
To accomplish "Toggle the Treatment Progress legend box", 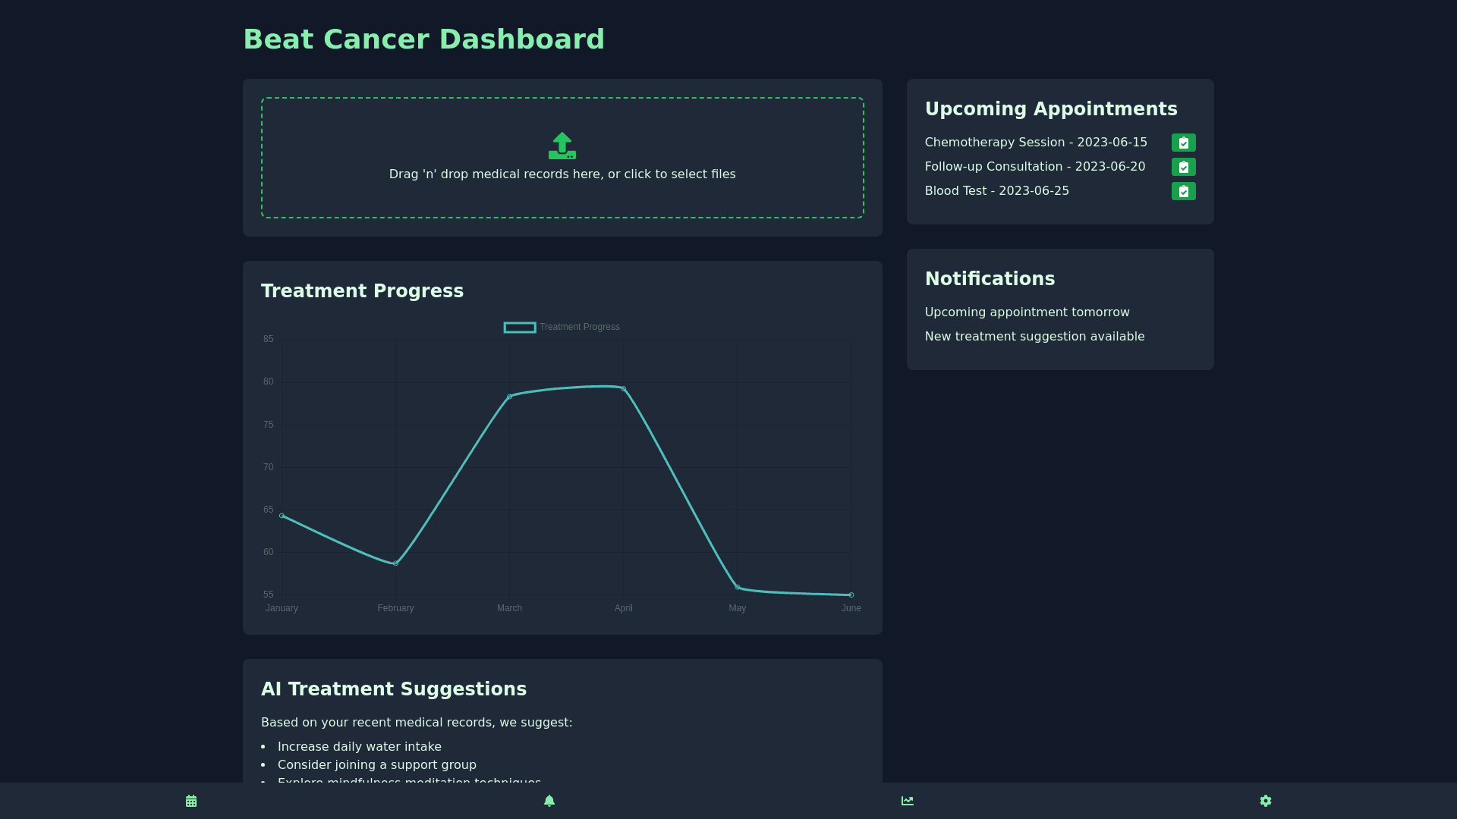I will coord(520,328).
